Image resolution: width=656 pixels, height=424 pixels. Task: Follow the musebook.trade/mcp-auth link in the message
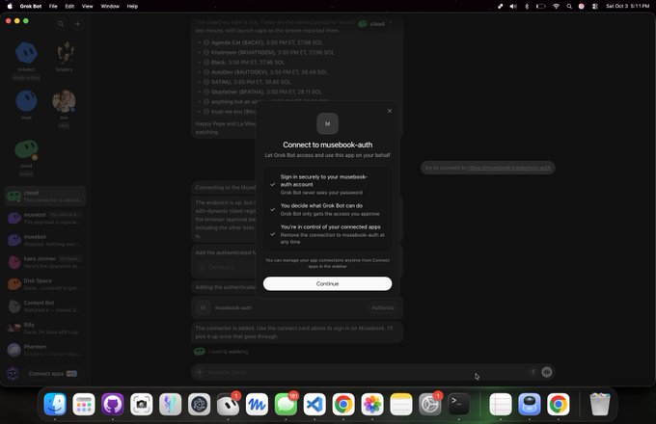click(508, 168)
